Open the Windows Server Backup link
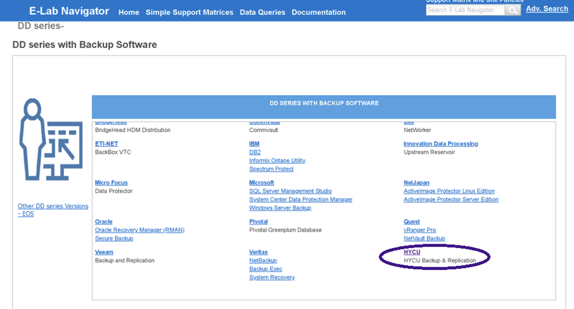This screenshot has height=309, width=574. click(280, 208)
